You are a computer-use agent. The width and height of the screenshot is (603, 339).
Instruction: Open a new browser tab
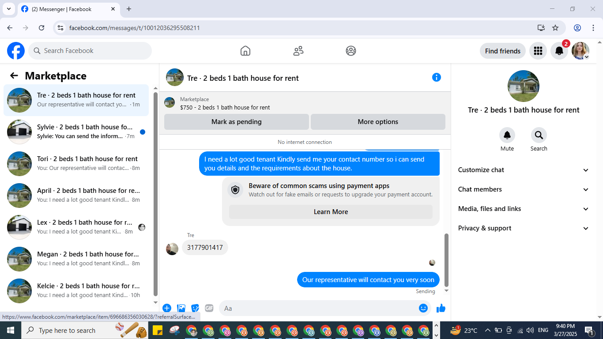[129, 9]
